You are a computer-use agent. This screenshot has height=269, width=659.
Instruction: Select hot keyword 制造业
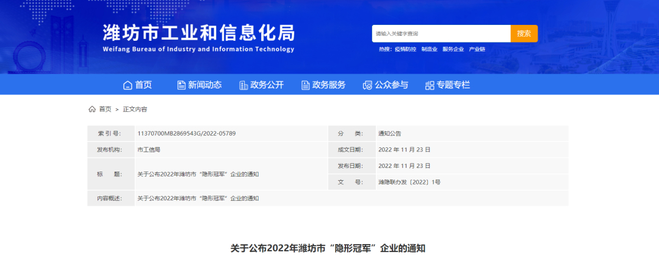[x=430, y=49]
